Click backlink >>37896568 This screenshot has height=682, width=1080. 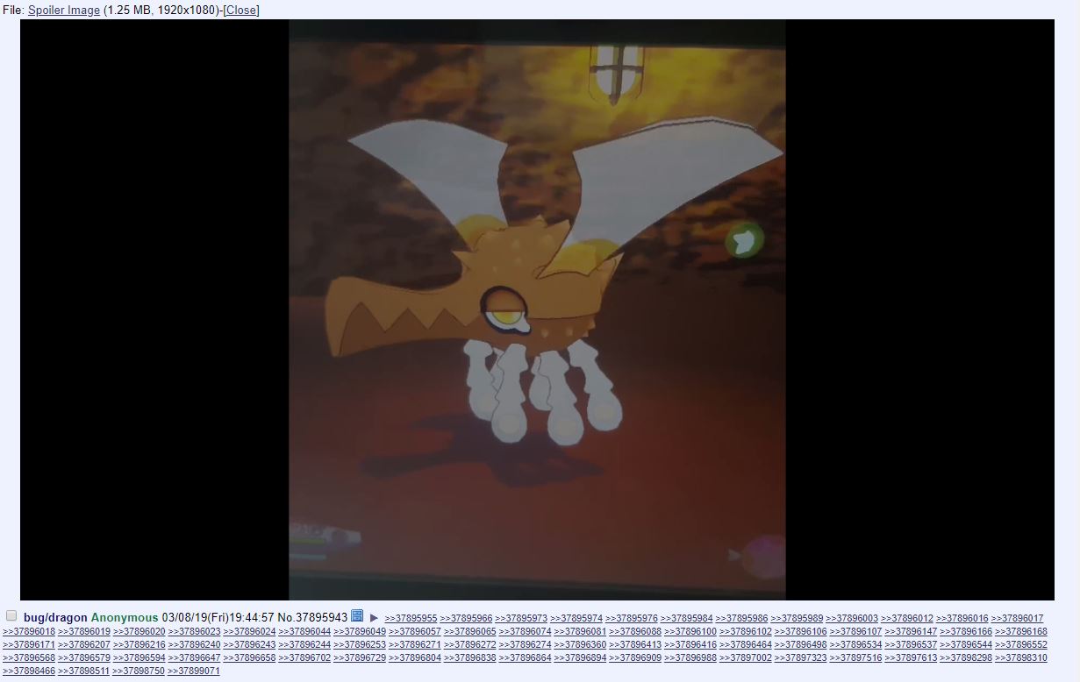[29, 658]
